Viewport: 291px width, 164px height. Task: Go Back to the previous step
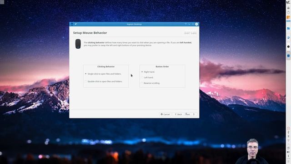pyautogui.click(x=178, y=114)
